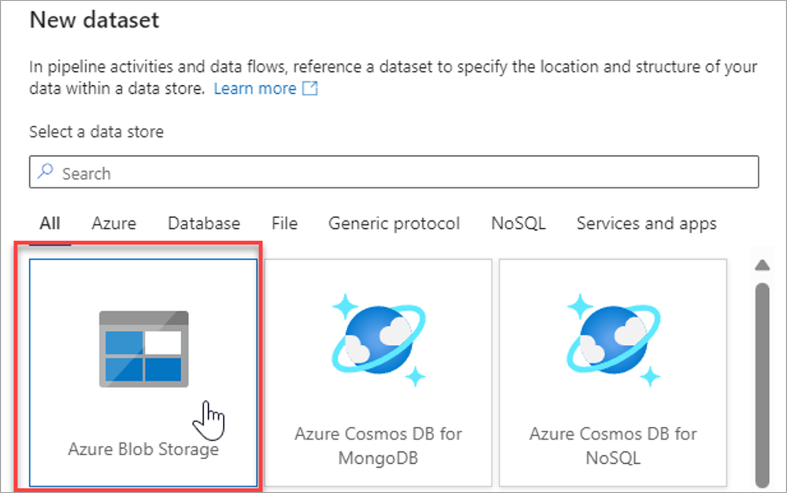Open the Database tab
The width and height of the screenshot is (787, 493).
tap(204, 224)
